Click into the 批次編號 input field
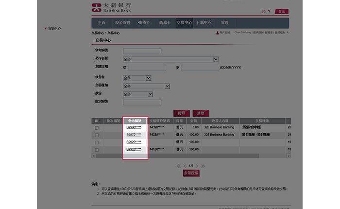The image size is (340, 209). 142,103
